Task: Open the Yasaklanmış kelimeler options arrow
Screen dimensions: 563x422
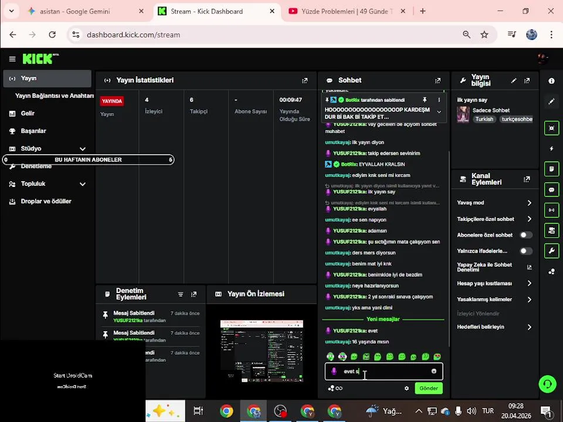Action: tap(529, 300)
